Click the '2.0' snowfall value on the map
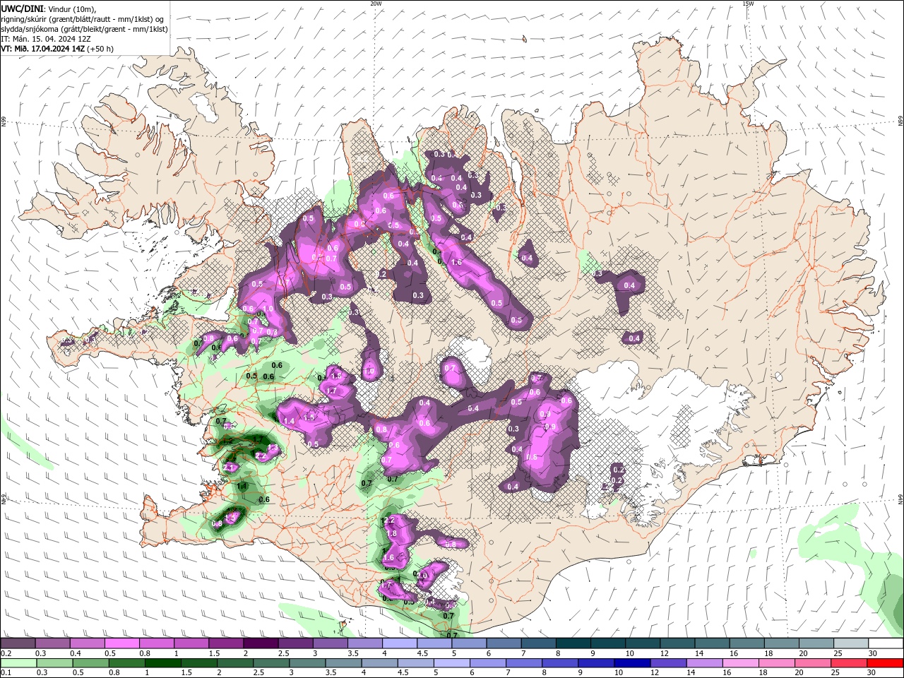904x678 pixels. pos(422,576)
